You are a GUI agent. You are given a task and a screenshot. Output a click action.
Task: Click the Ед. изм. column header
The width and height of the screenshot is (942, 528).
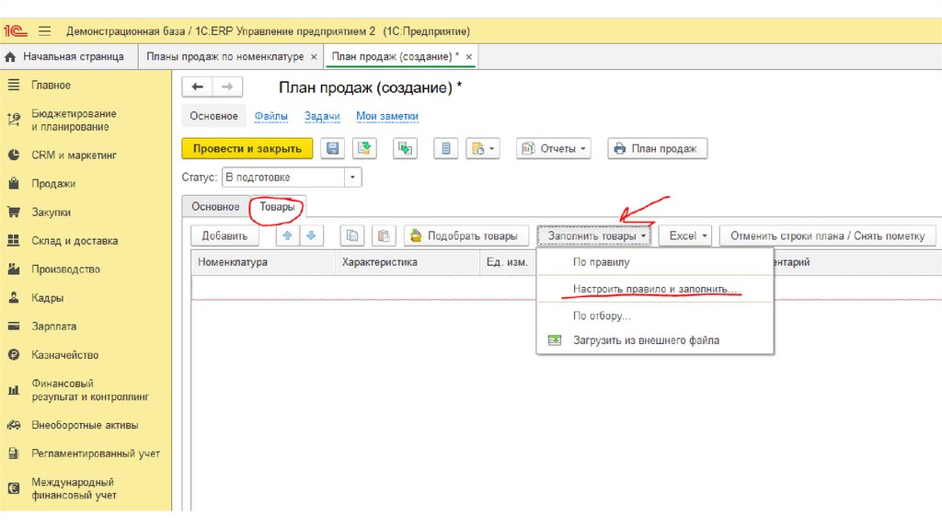tap(508, 262)
